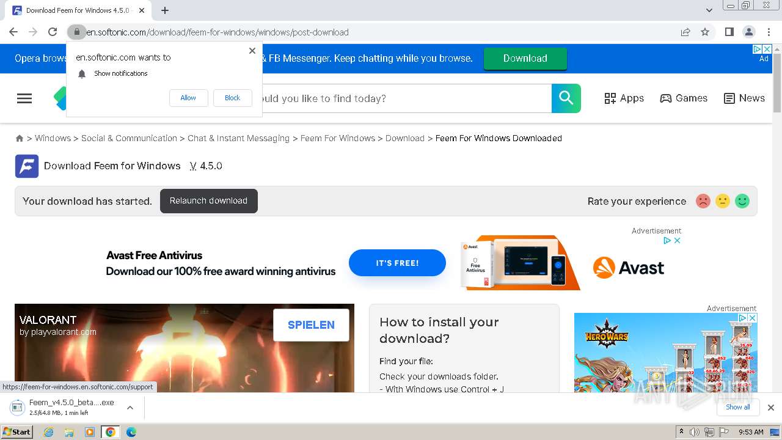Image resolution: width=782 pixels, height=440 pixels.
Task: Rate experience with red sad face
Action: [703, 201]
